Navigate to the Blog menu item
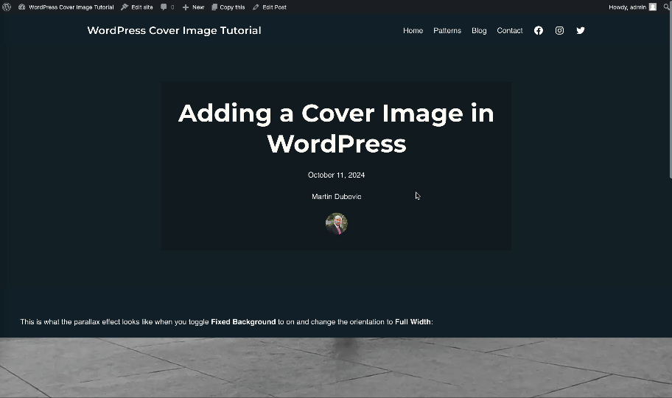The width and height of the screenshot is (672, 398). pyautogui.click(x=479, y=31)
